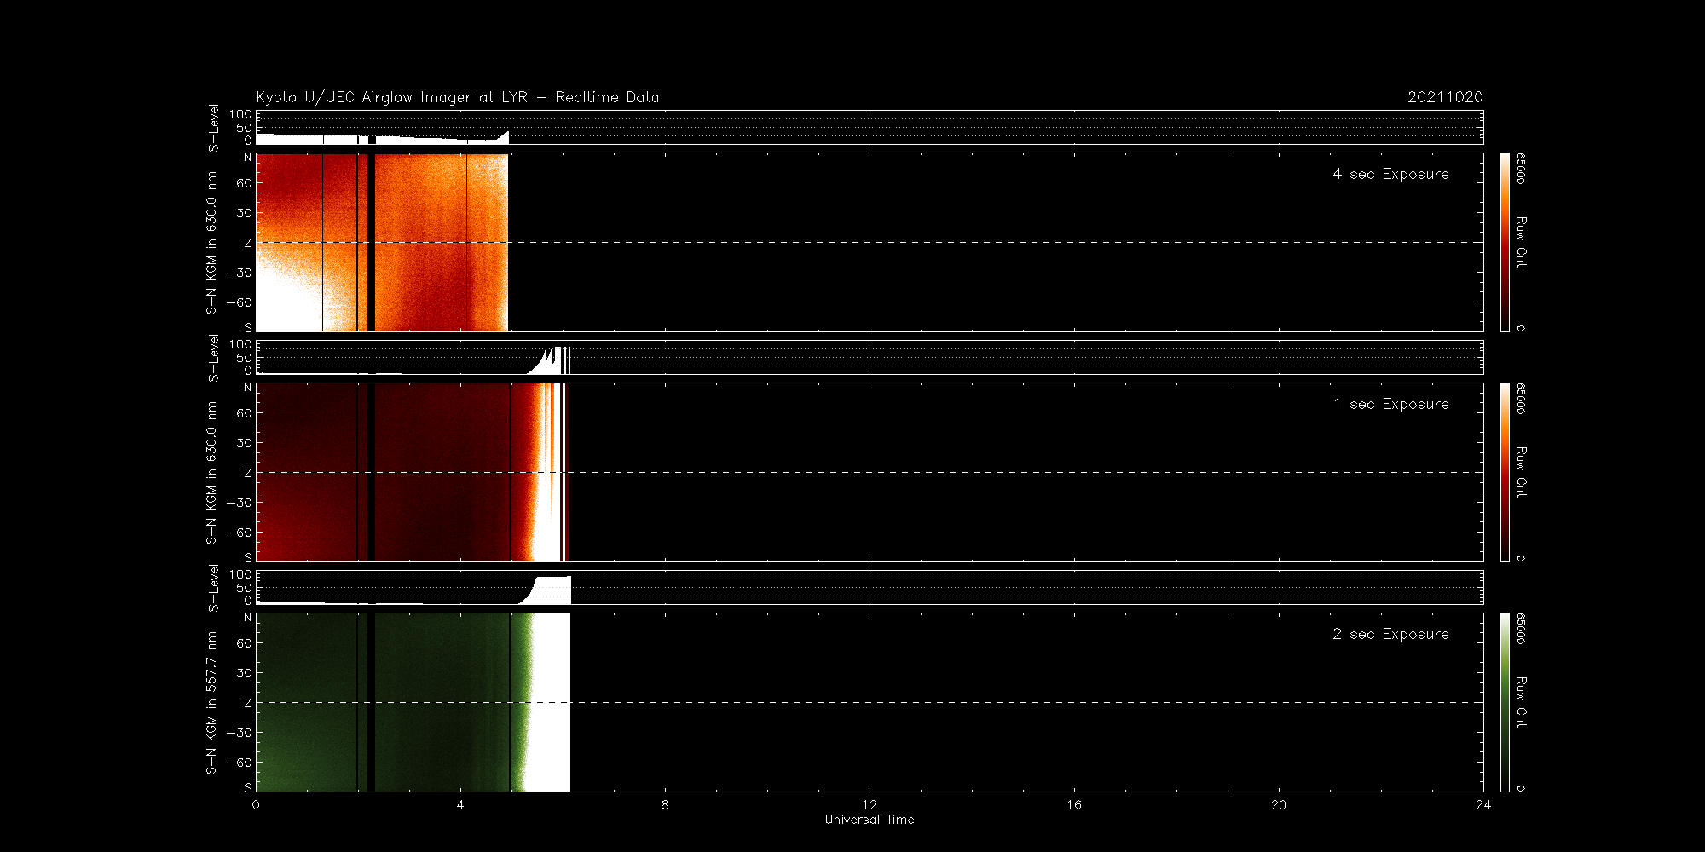
Task: Click the time axis tick label 16
Action: click(x=1074, y=805)
